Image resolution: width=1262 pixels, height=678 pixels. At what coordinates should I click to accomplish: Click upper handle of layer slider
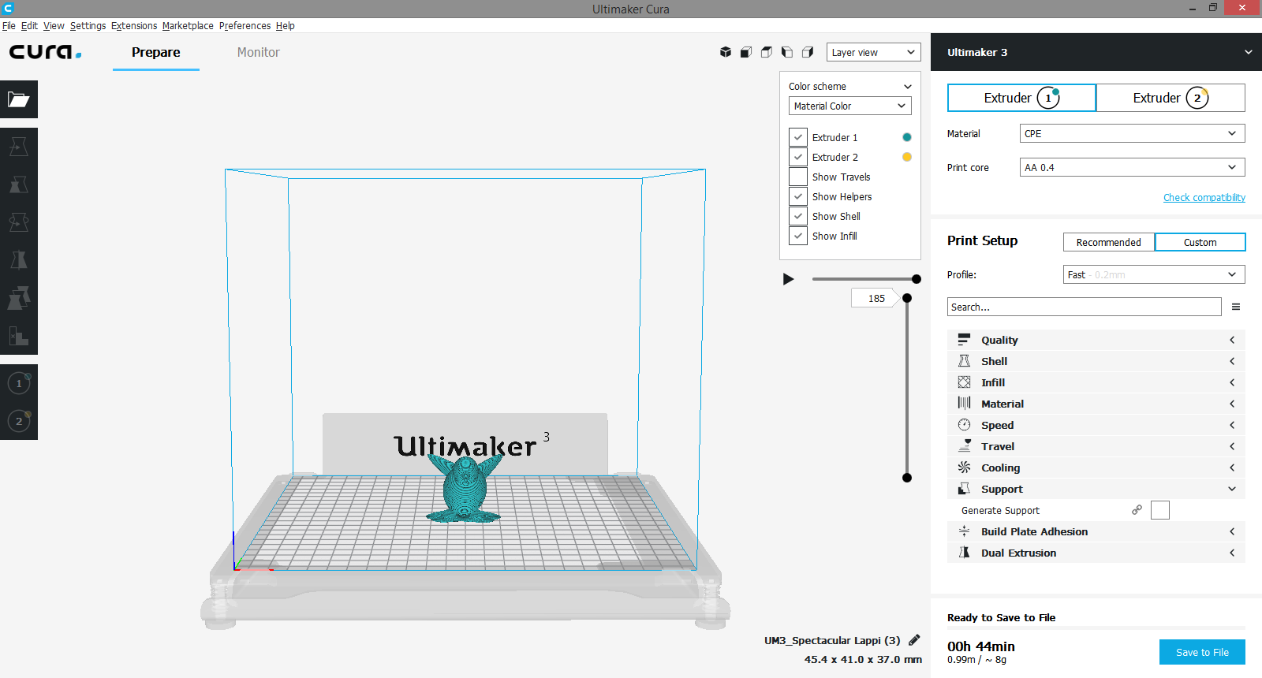tap(907, 298)
